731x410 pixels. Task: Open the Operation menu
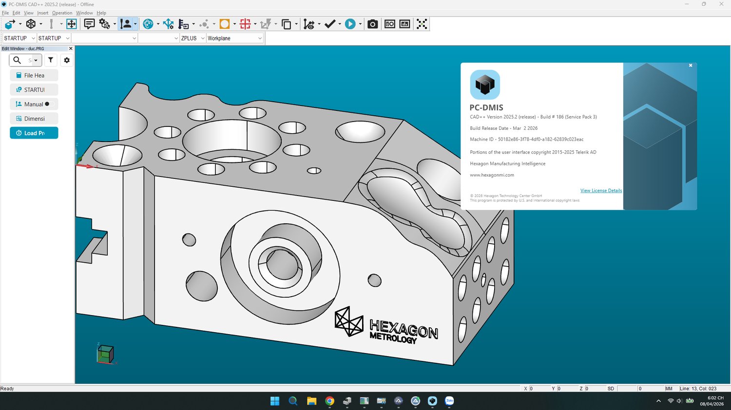[62, 13]
